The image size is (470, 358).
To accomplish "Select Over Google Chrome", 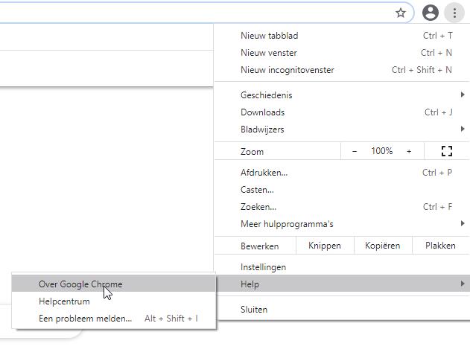I will (80, 284).
